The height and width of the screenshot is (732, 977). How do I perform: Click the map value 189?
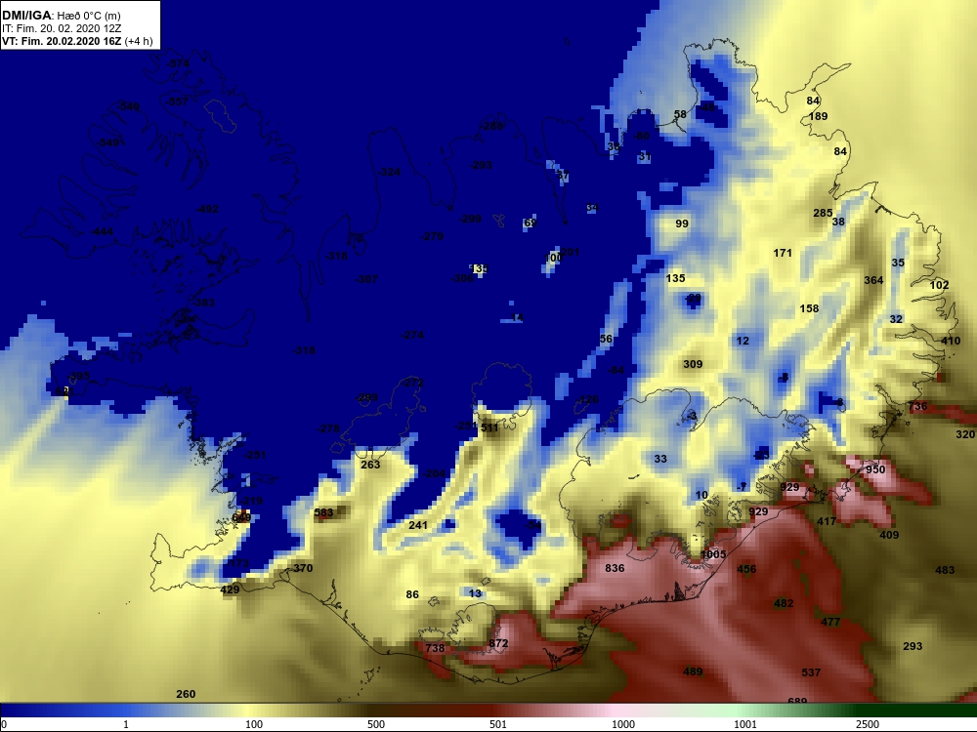818,116
